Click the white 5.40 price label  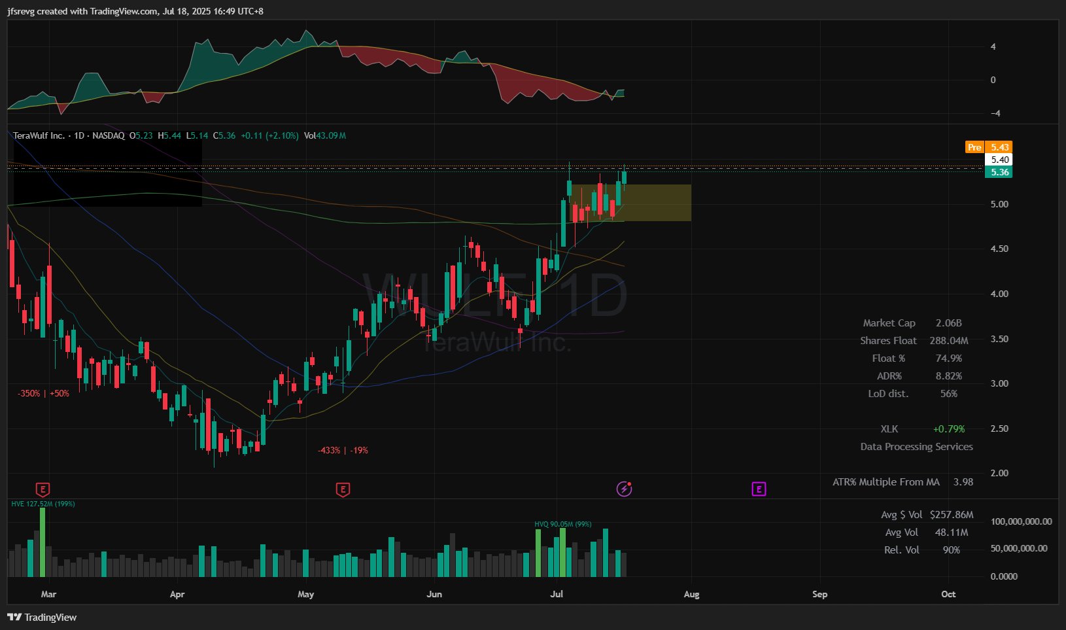click(999, 160)
